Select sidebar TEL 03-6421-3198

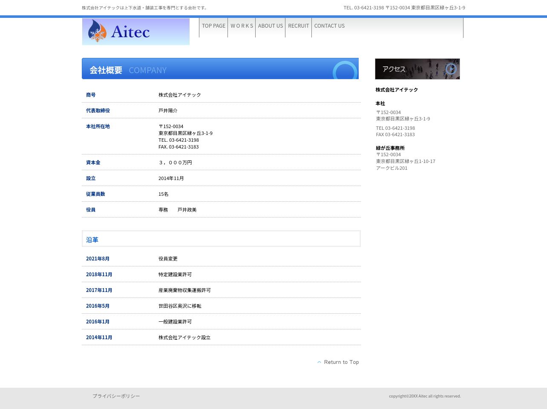(395, 128)
